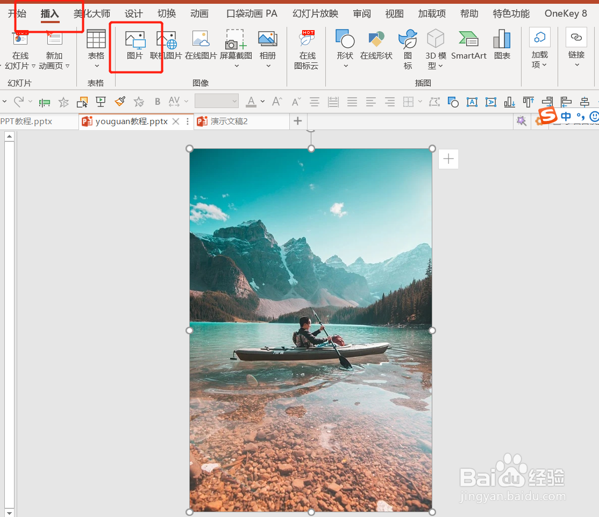The image size is (599, 517).
Task: Insert a 图表 chart
Action: [x=502, y=46]
